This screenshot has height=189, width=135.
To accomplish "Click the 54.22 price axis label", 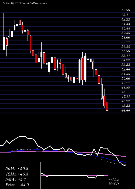I will [126, 60].
